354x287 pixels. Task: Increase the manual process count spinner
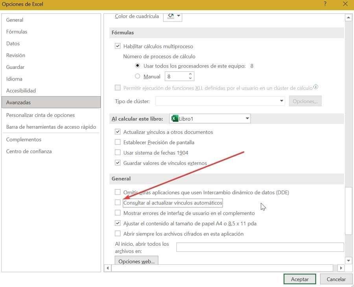(191, 74)
